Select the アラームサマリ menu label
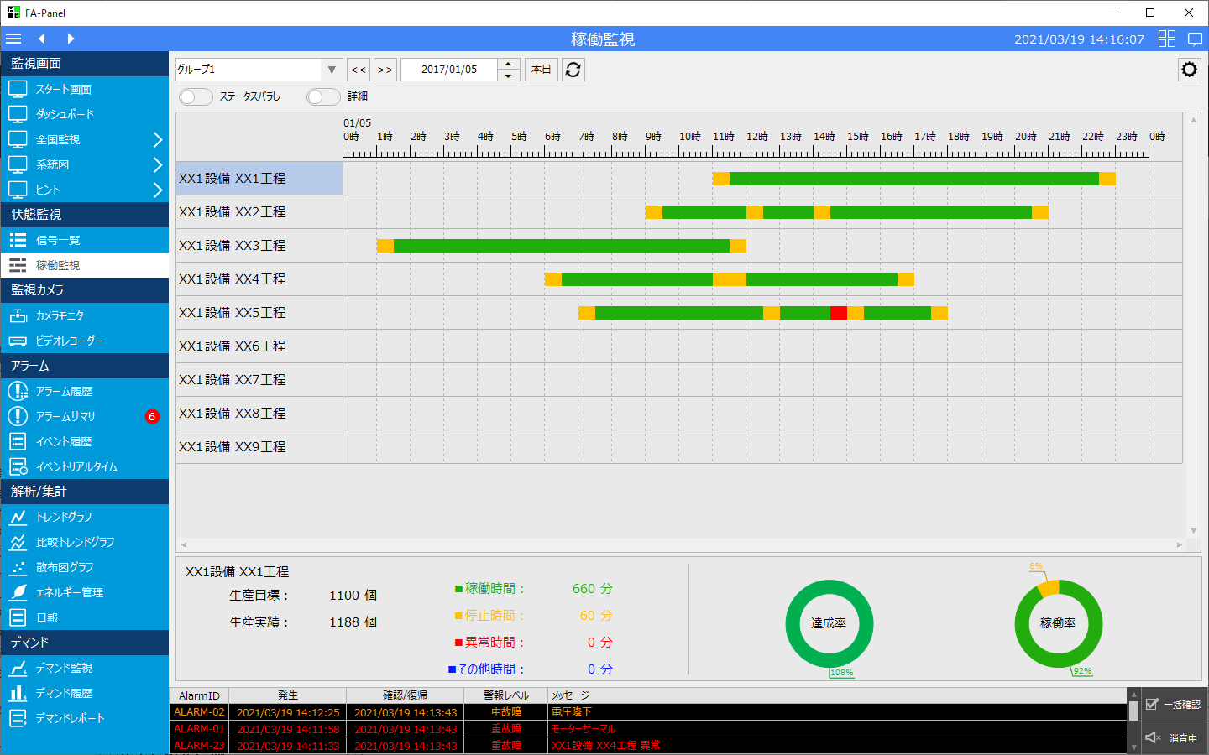The height and width of the screenshot is (755, 1209). tap(65, 416)
